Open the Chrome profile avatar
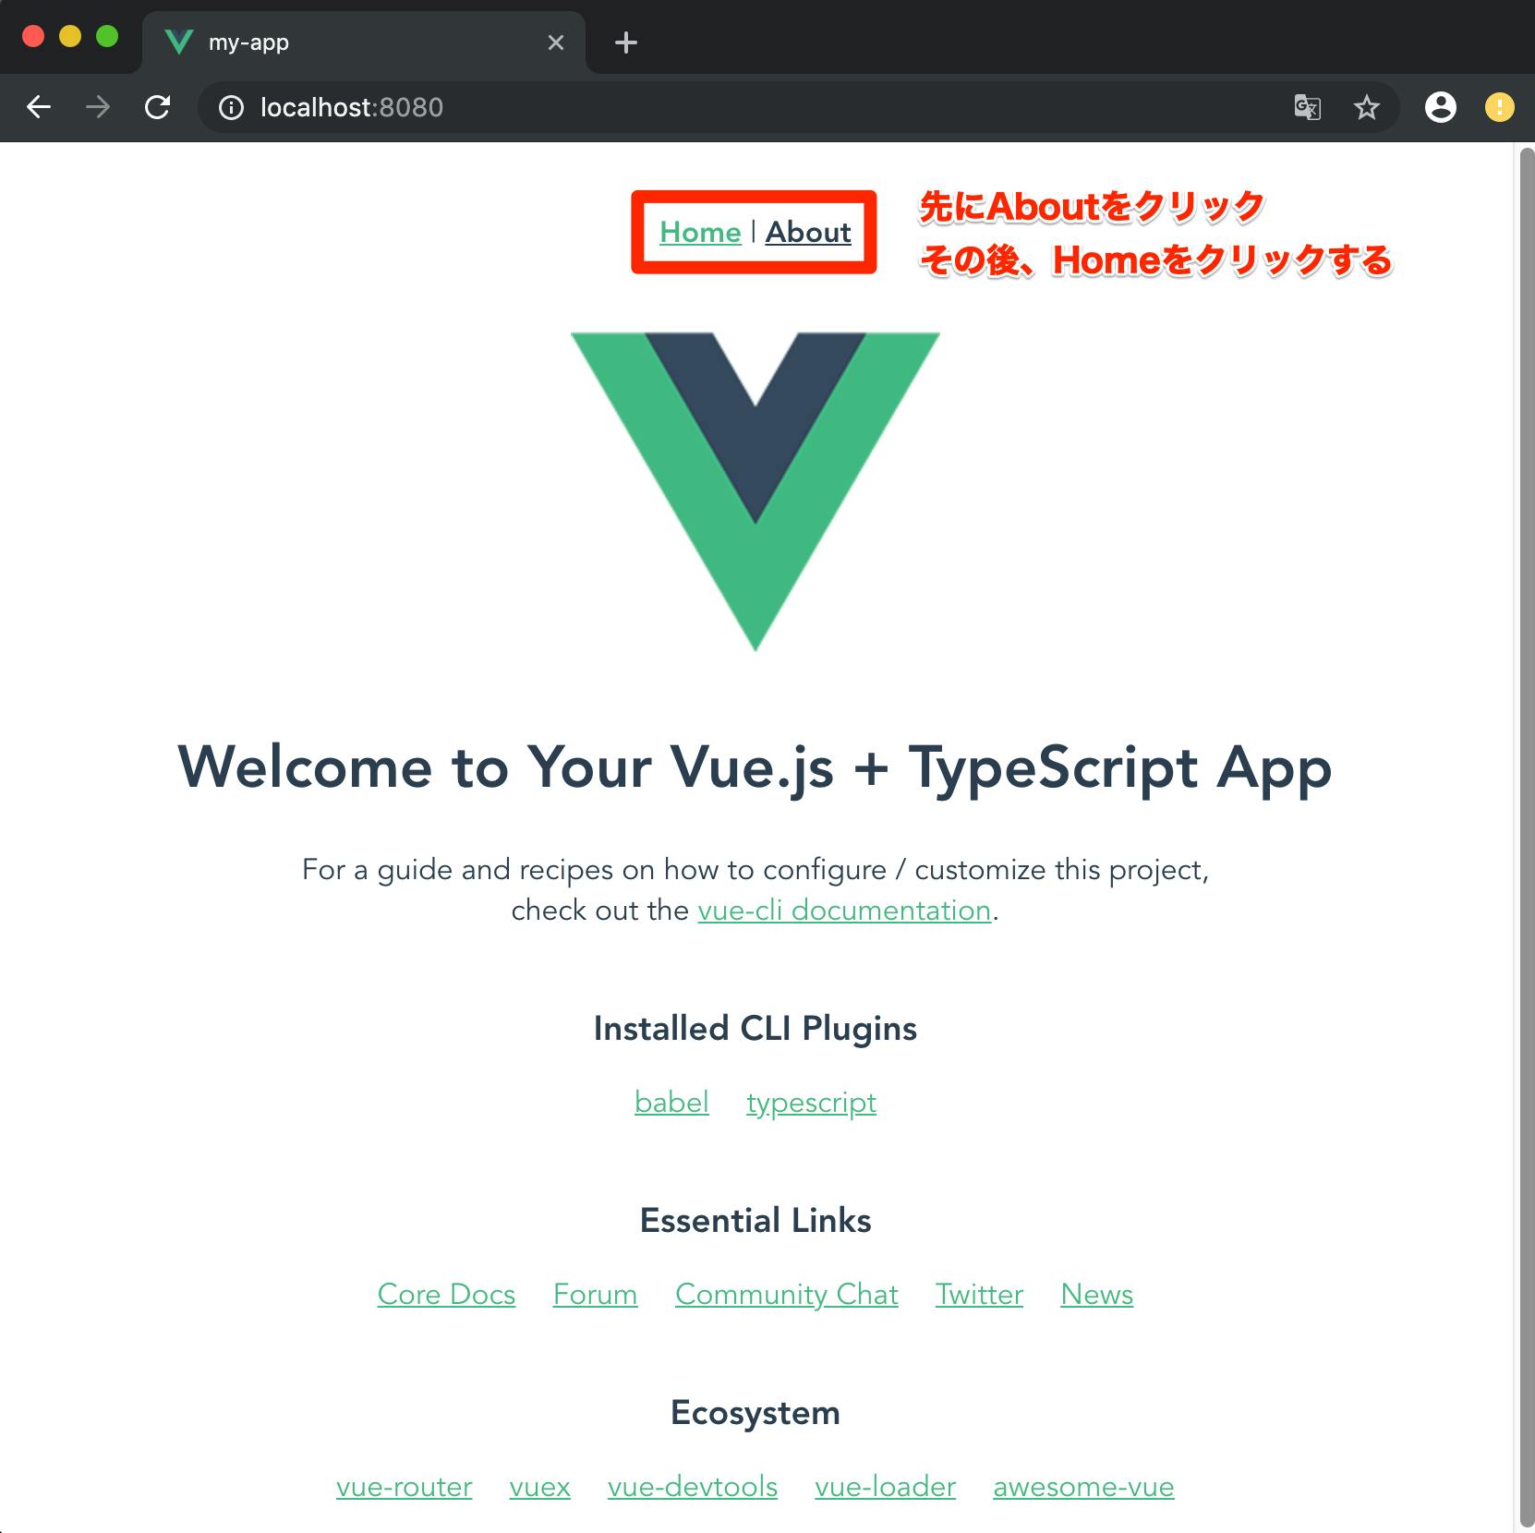The width and height of the screenshot is (1535, 1533). point(1440,107)
